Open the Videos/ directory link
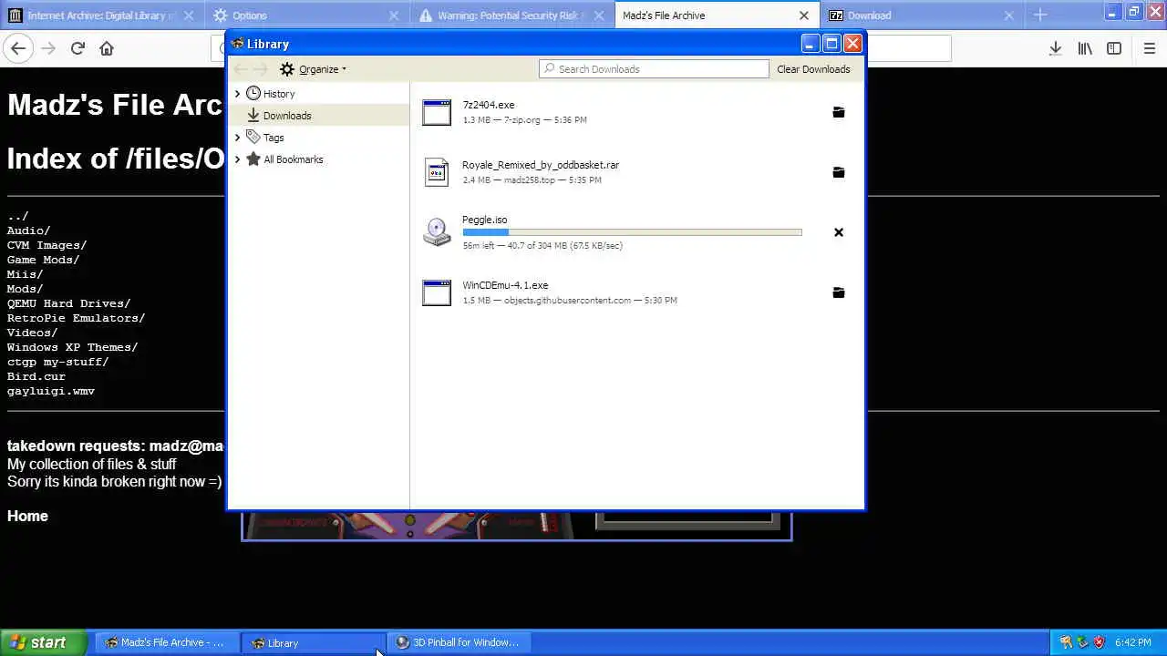Screen dimensions: 1167x656 pos(32,333)
